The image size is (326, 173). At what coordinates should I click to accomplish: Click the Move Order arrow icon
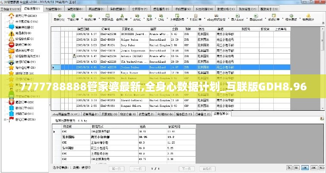pos(90,16)
